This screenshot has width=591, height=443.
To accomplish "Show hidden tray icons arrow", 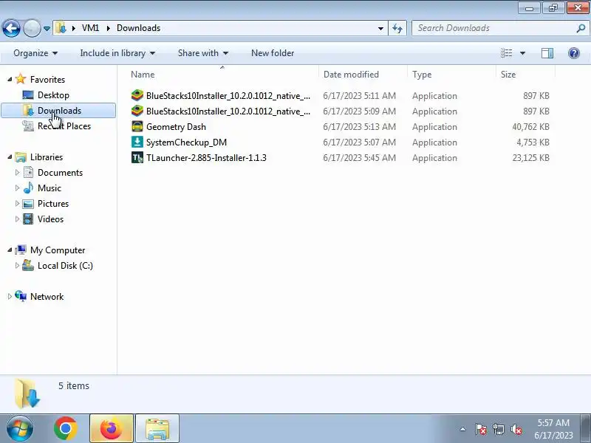I will pyautogui.click(x=463, y=429).
